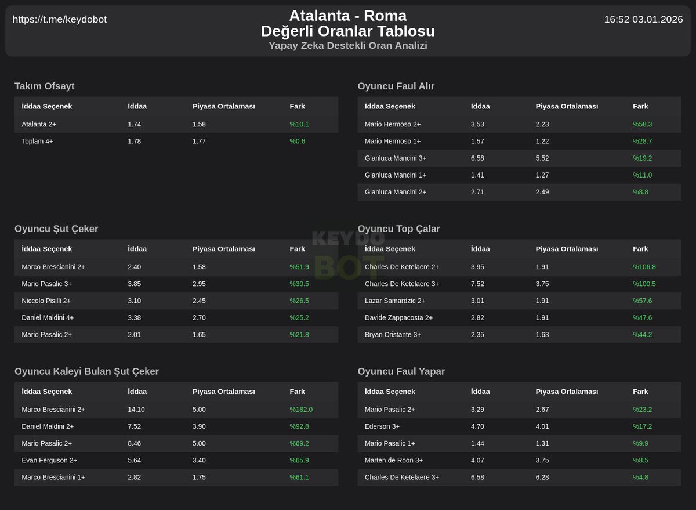Image resolution: width=696 pixels, height=510 pixels.
Task: Select Marco Brescianini 1+ row label
Action: coord(53,477)
